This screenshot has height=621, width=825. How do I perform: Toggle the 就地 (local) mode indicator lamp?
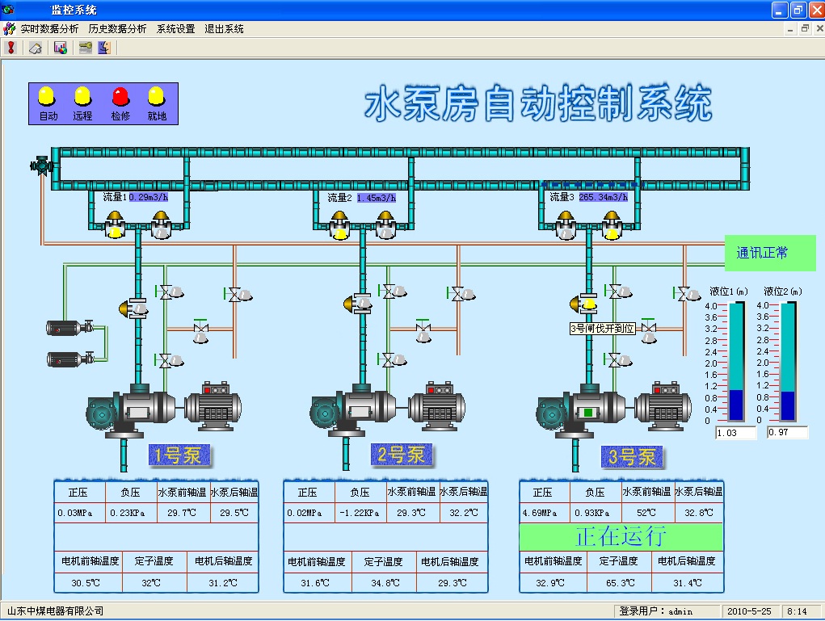(x=157, y=97)
